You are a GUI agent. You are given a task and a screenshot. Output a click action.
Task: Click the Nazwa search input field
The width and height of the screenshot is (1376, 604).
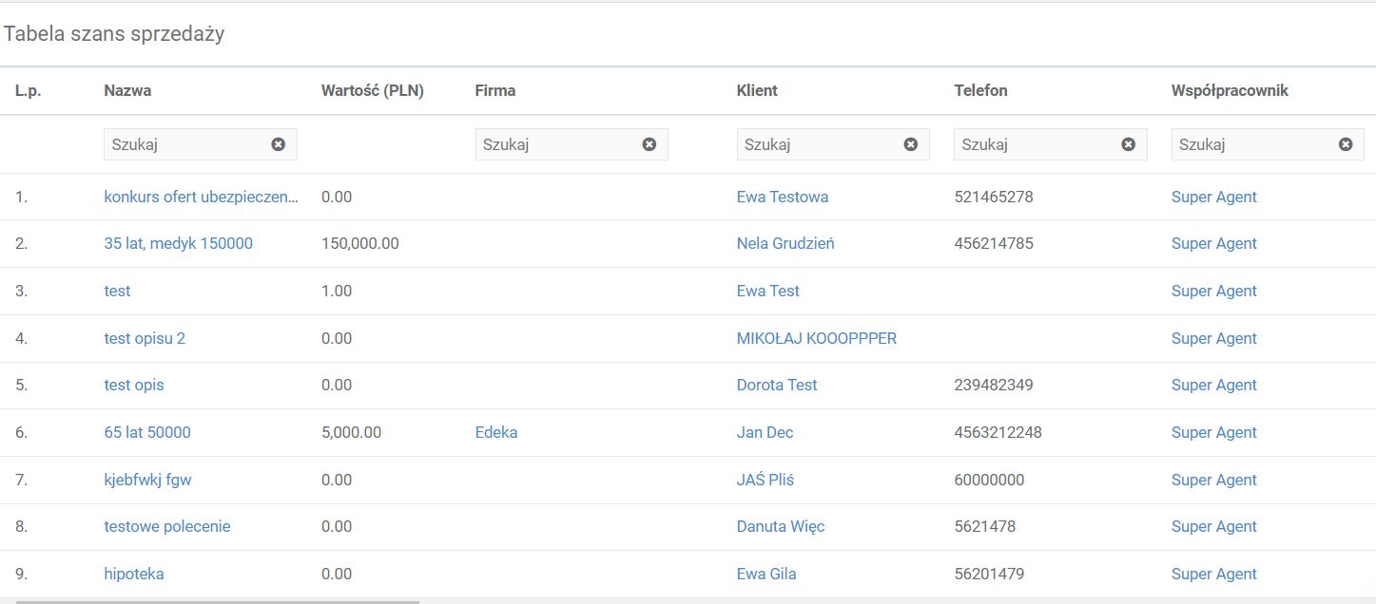(185, 144)
